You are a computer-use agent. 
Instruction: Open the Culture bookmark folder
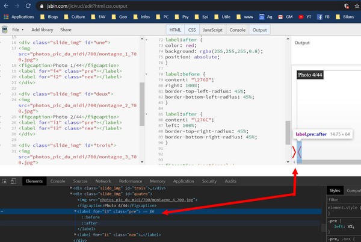pyautogui.click(x=75, y=17)
